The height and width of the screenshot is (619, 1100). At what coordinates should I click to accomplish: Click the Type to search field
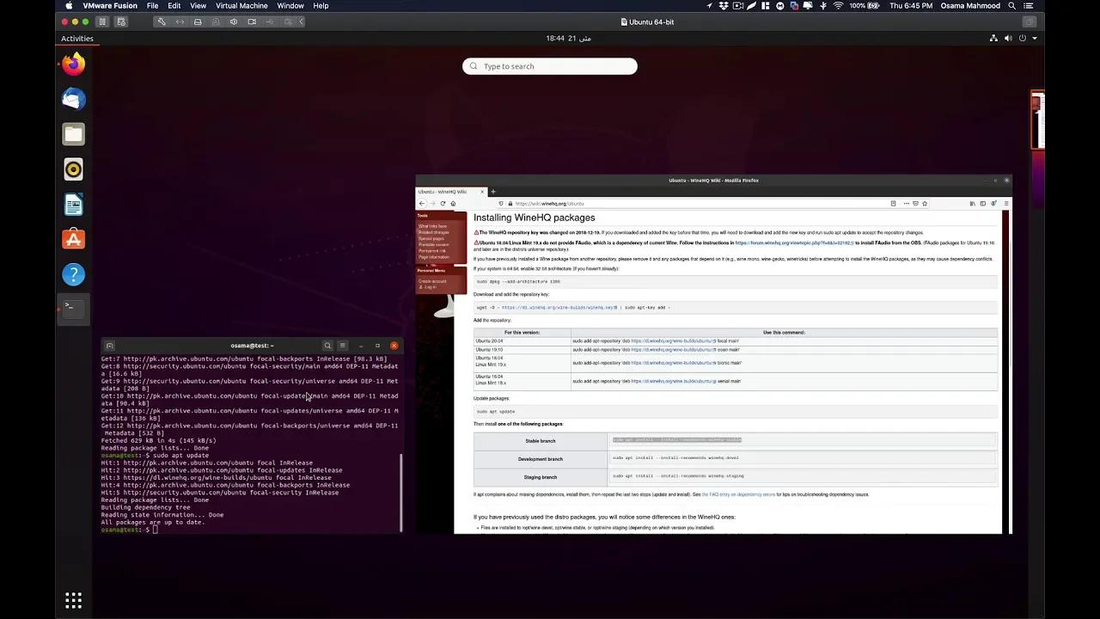pyautogui.click(x=550, y=66)
